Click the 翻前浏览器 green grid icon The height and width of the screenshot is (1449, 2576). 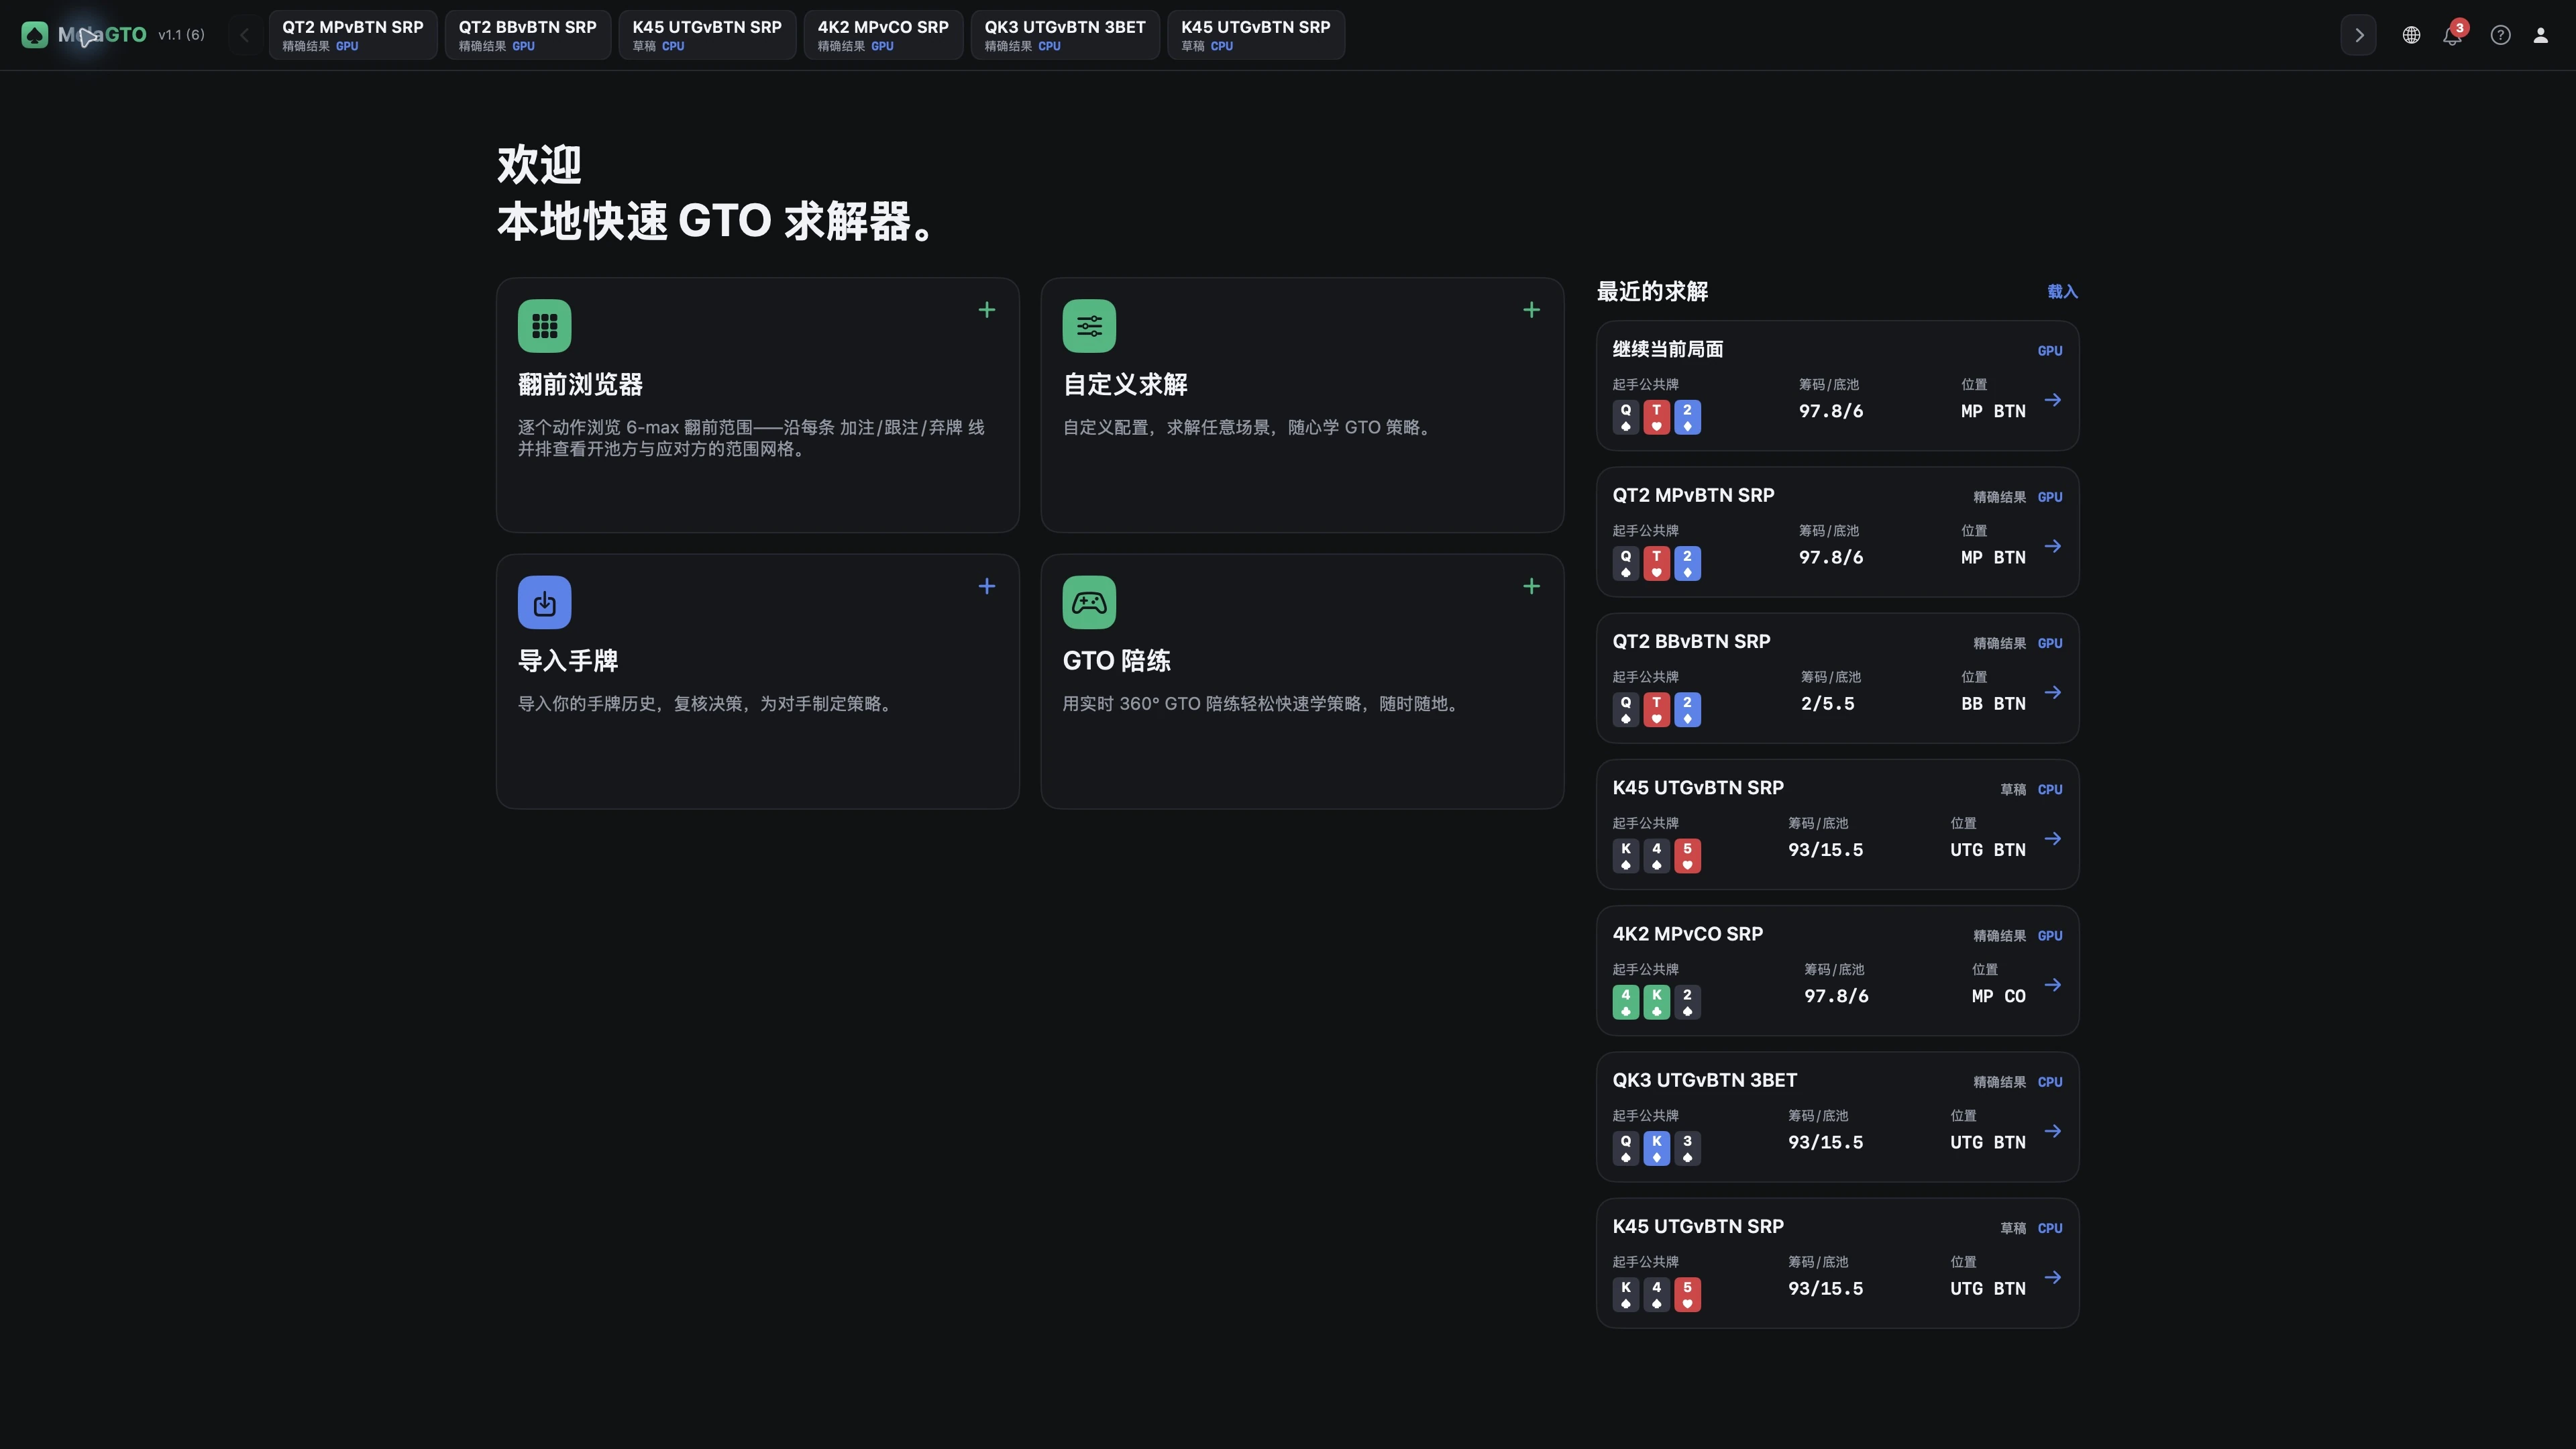pyautogui.click(x=544, y=326)
